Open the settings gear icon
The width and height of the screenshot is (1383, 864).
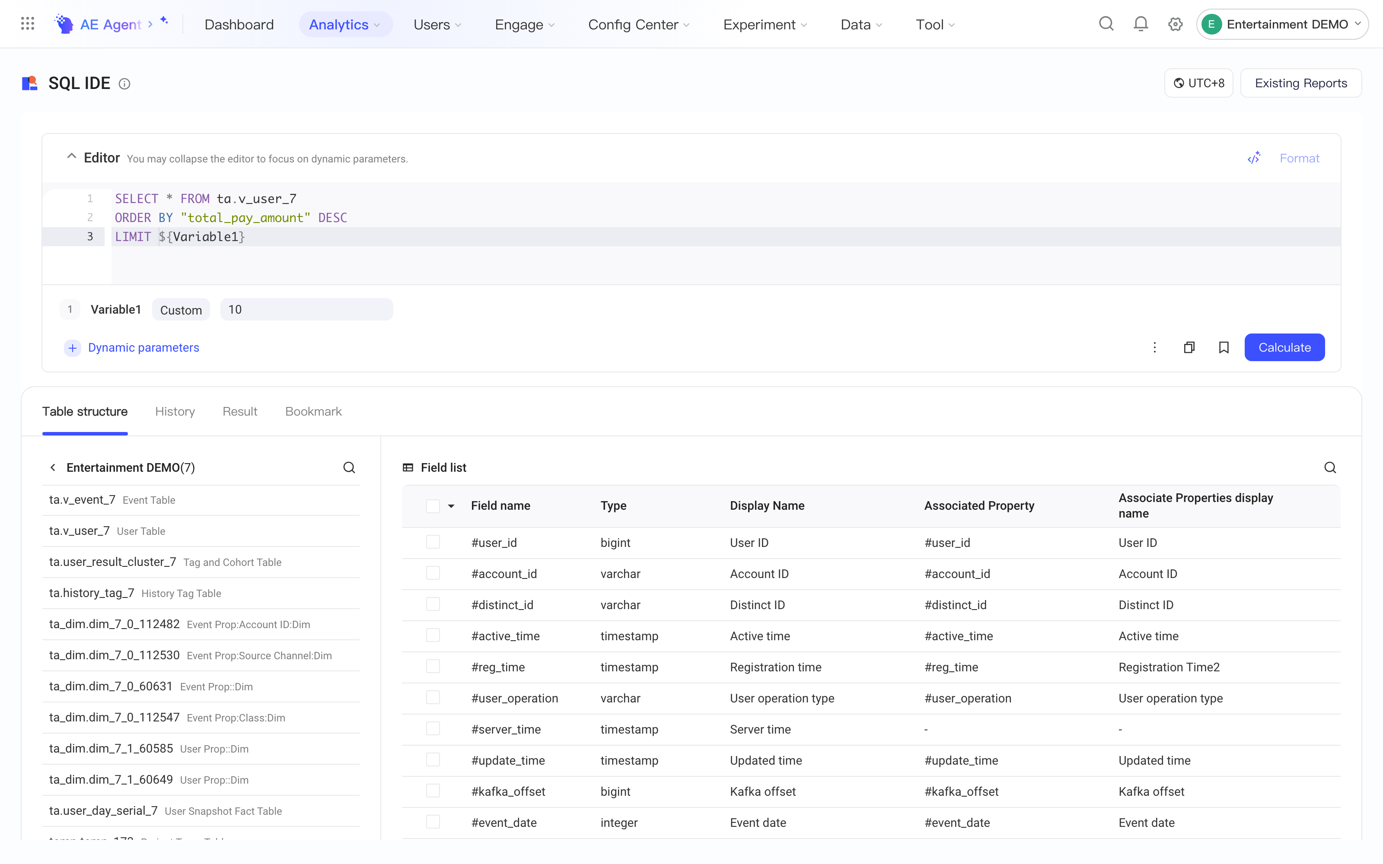pos(1175,24)
